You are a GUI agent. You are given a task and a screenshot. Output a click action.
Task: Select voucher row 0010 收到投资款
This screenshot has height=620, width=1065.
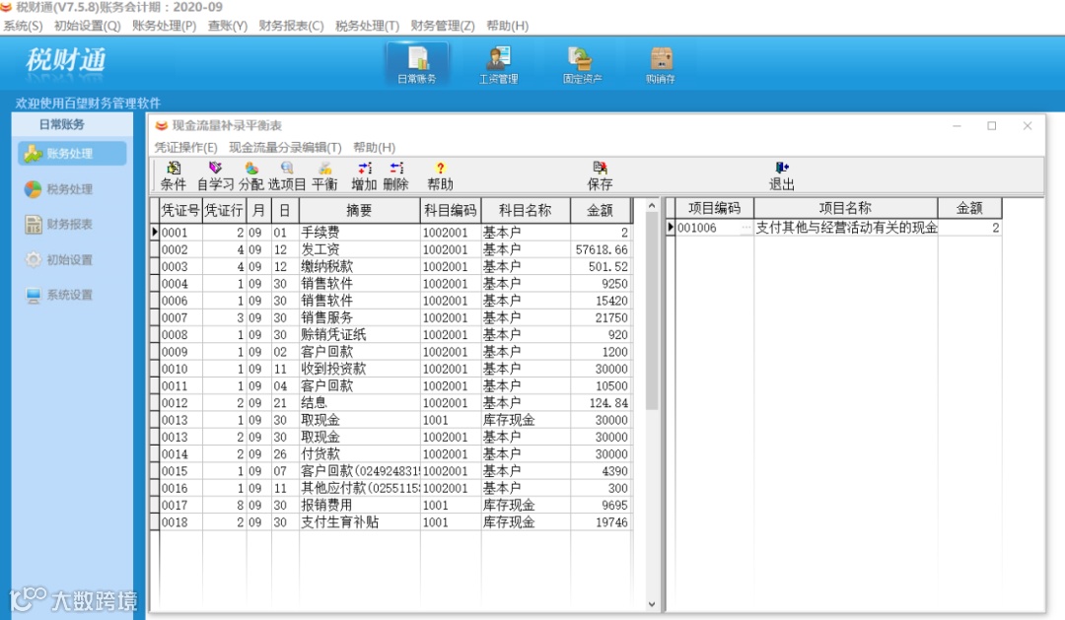tap(393, 369)
